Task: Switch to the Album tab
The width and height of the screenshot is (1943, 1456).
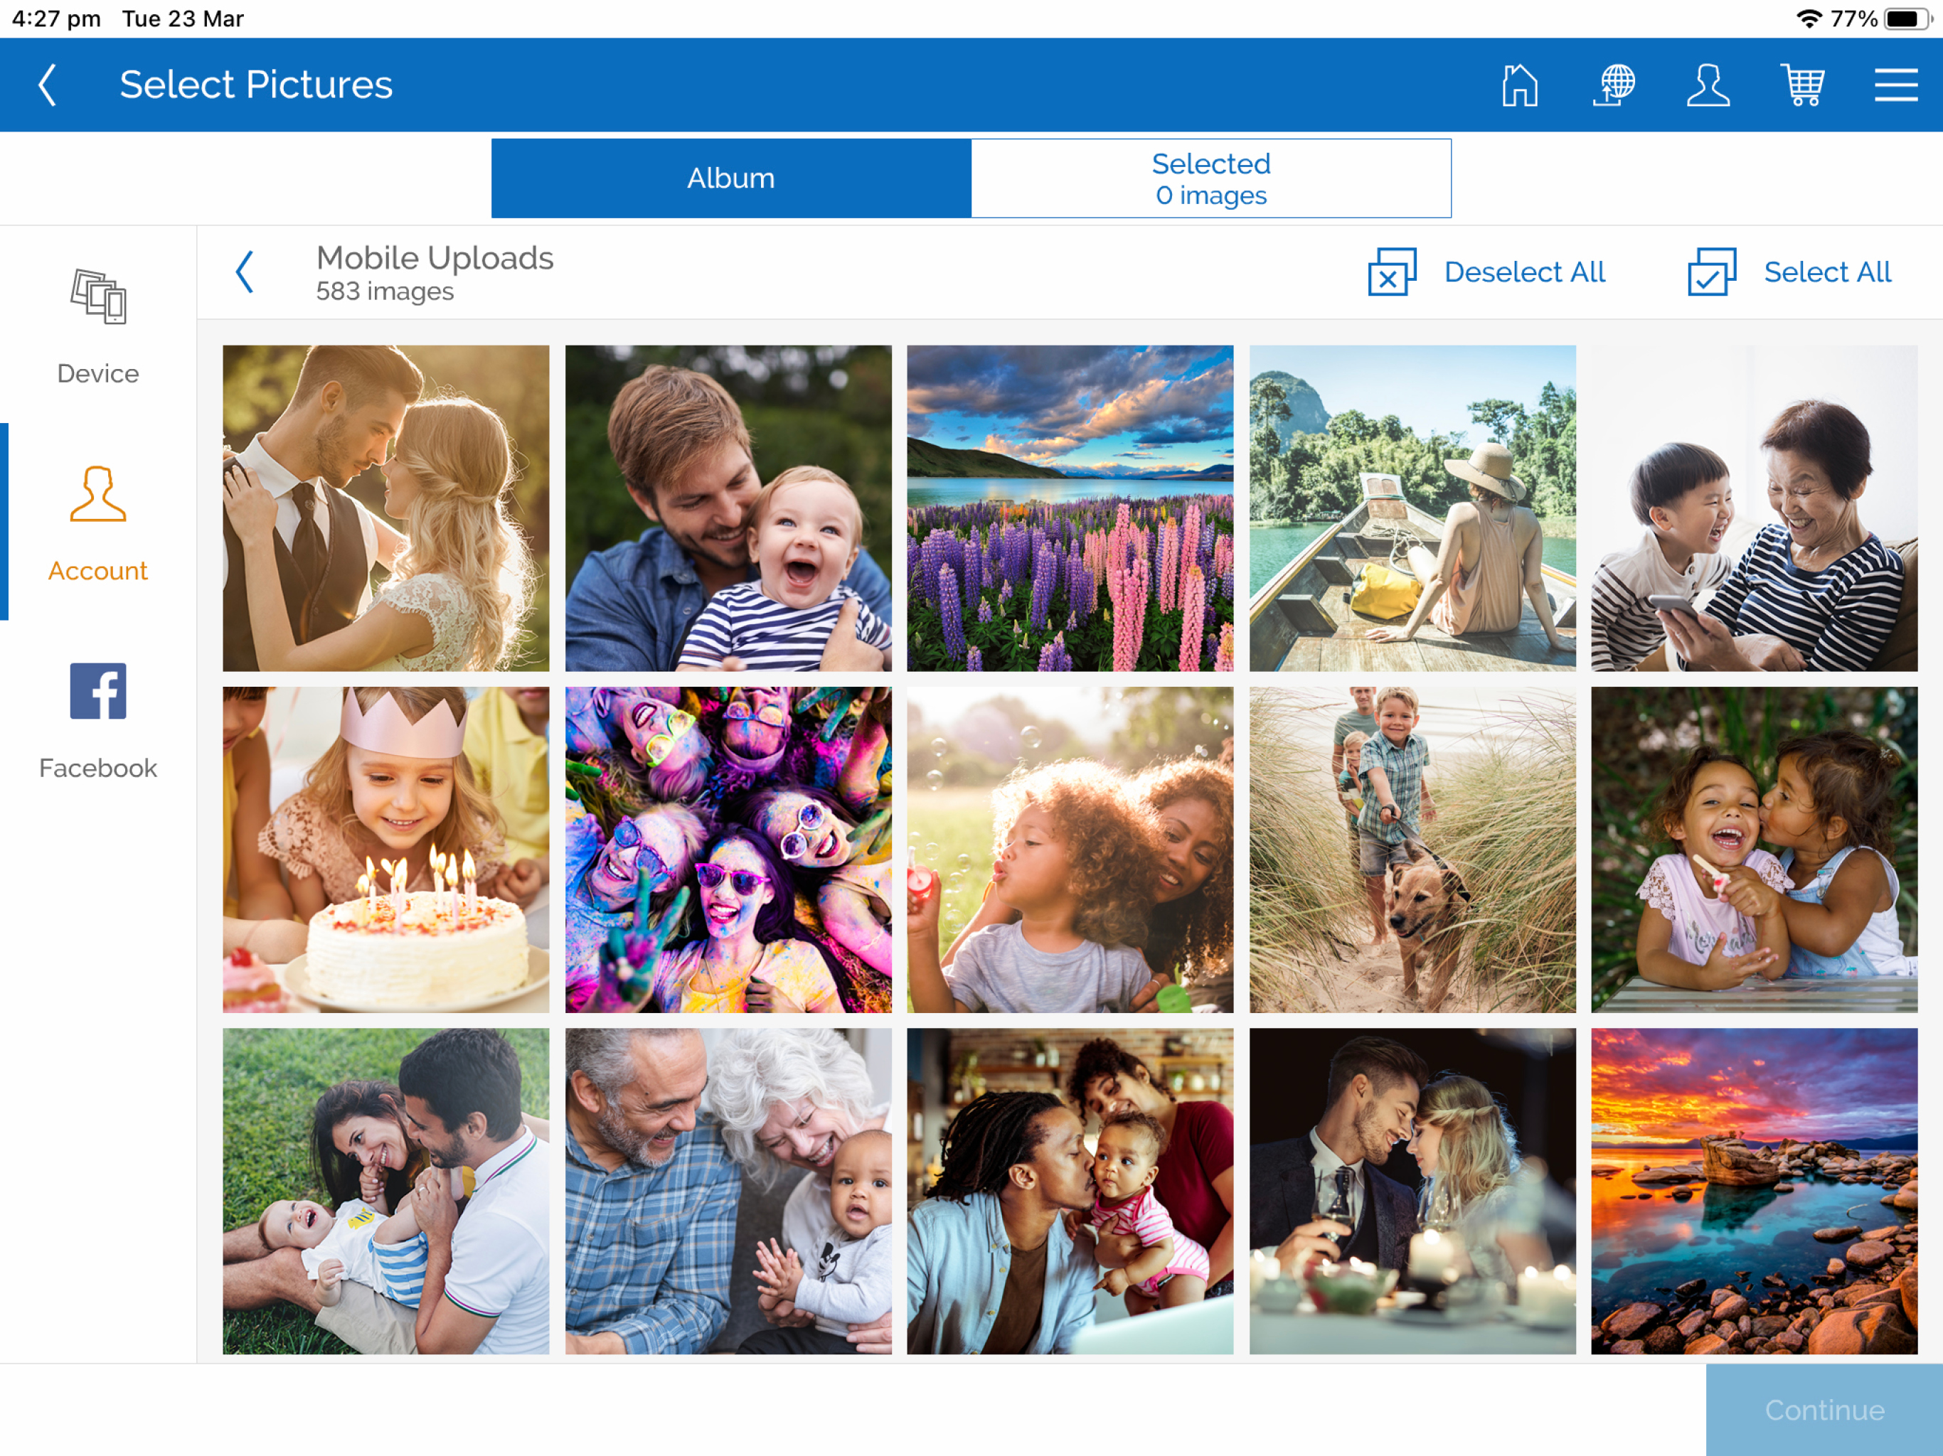Action: [731, 178]
